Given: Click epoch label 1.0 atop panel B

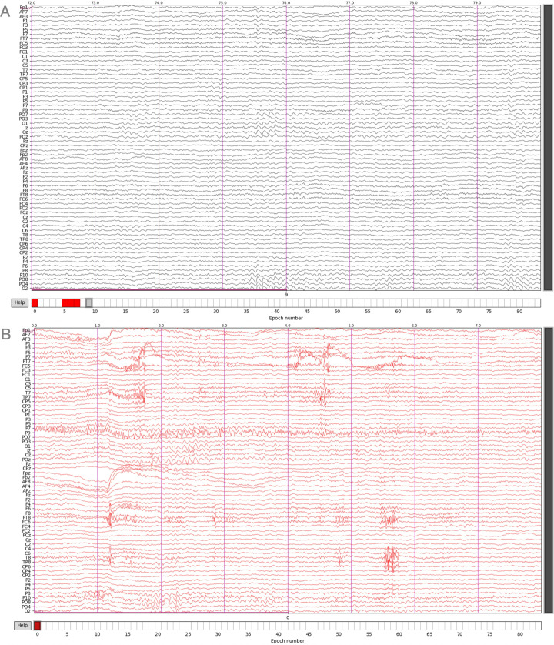Looking at the screenshot, I should pos(98,326).
